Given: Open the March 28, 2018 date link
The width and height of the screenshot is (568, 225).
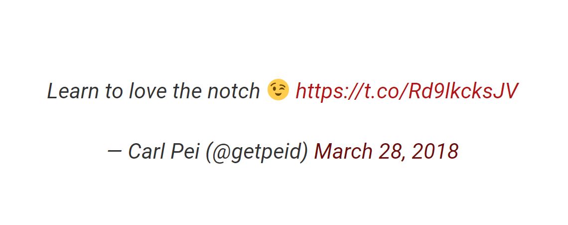Looking at the screenshot, I should point(386,152).
